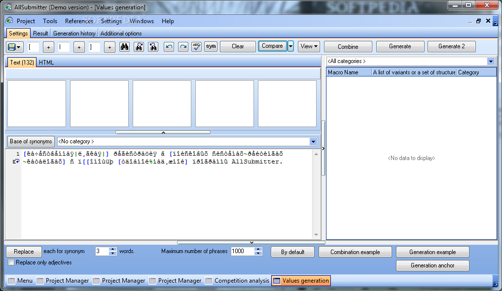Click the closing bracket input field

pyautogui.click(x=94, y=47)
